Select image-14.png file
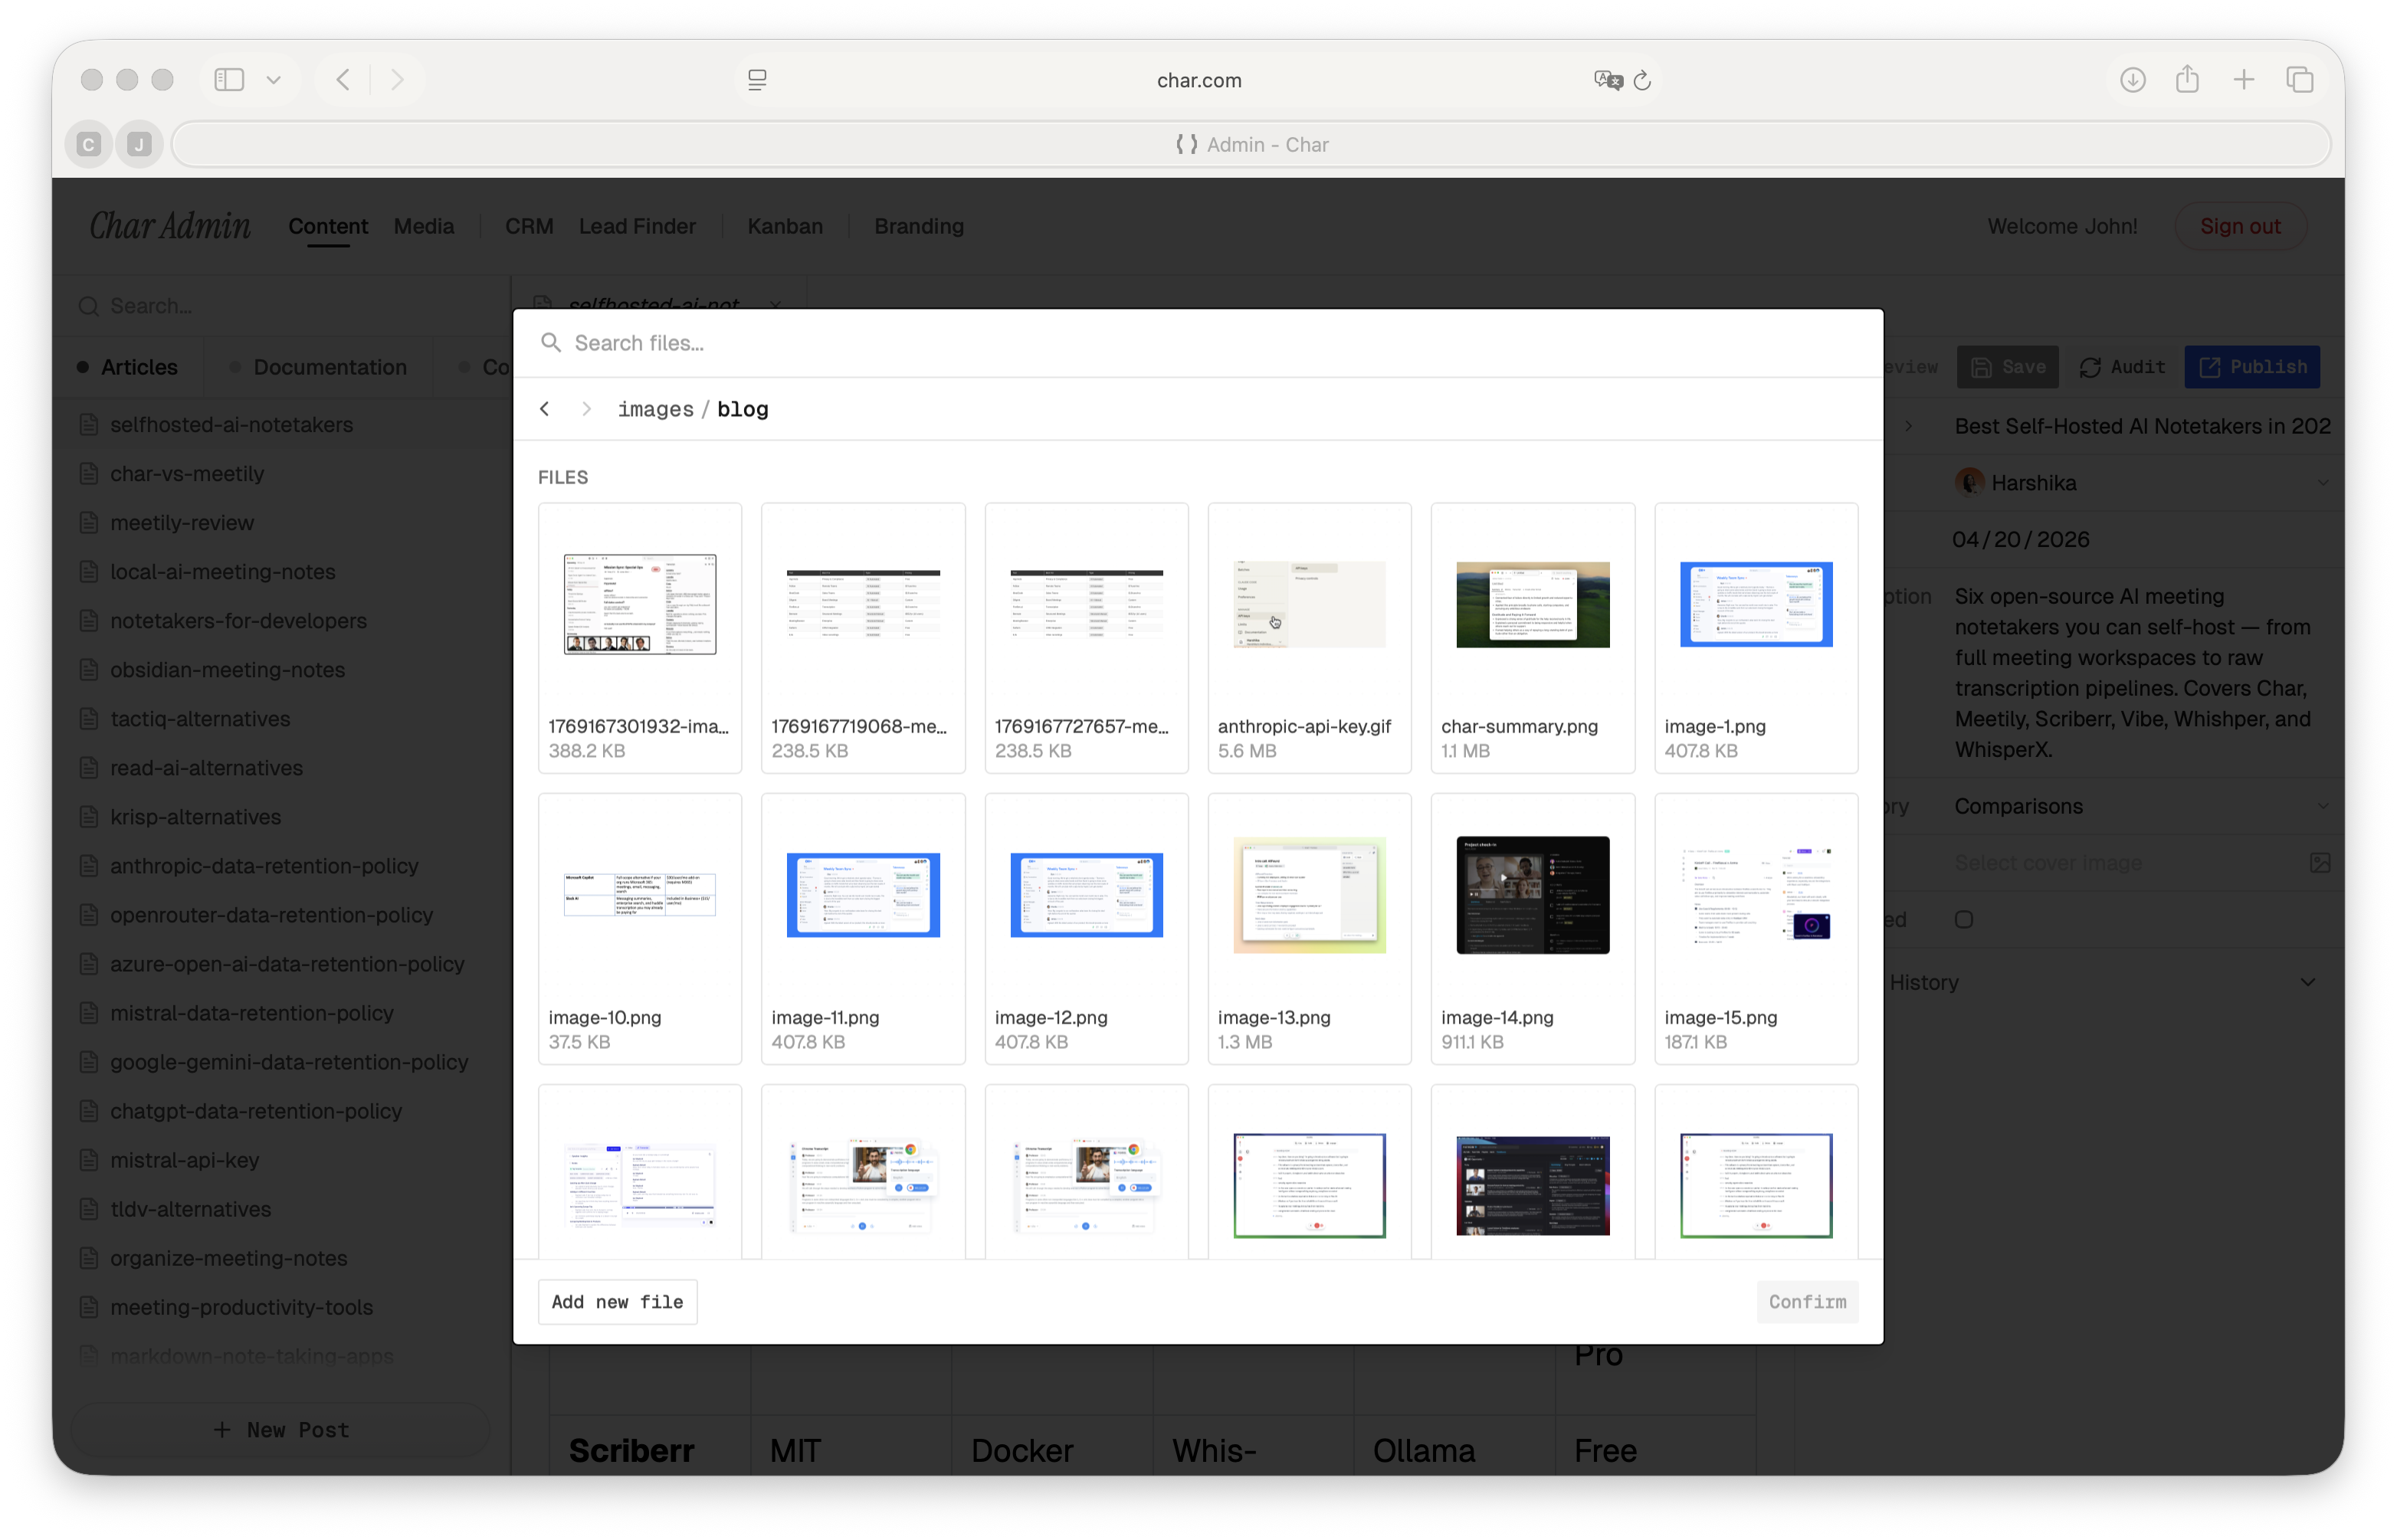The width and height of the screenshot is (2397, 1540). (1532, 929)
